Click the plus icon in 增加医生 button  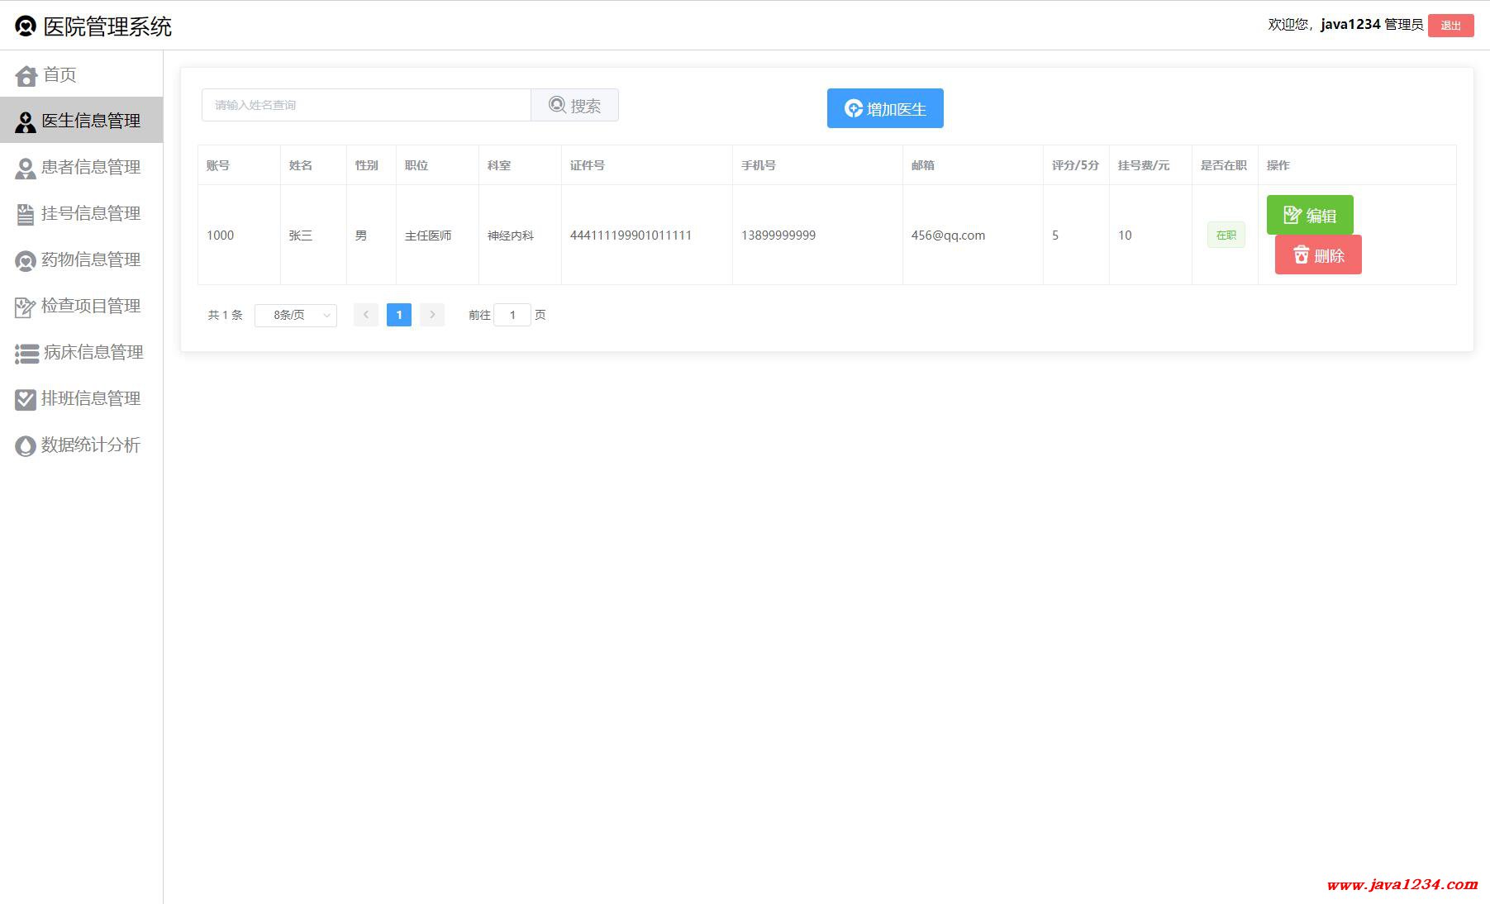pyautogui.click(x=854, y=108)
